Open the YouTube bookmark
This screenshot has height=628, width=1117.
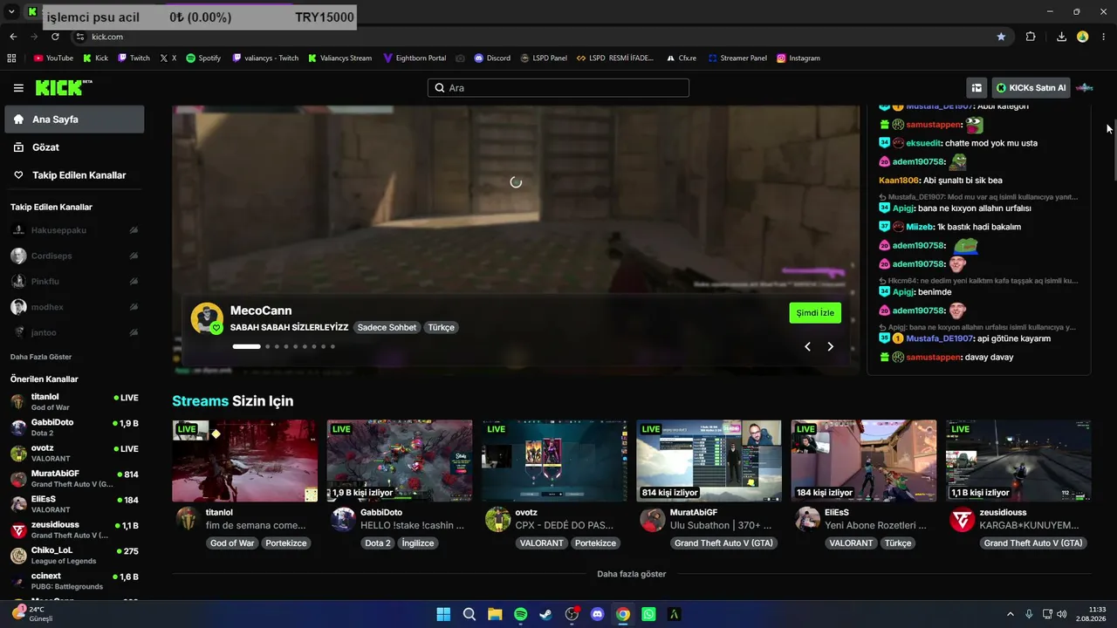[x=53, y=58]
